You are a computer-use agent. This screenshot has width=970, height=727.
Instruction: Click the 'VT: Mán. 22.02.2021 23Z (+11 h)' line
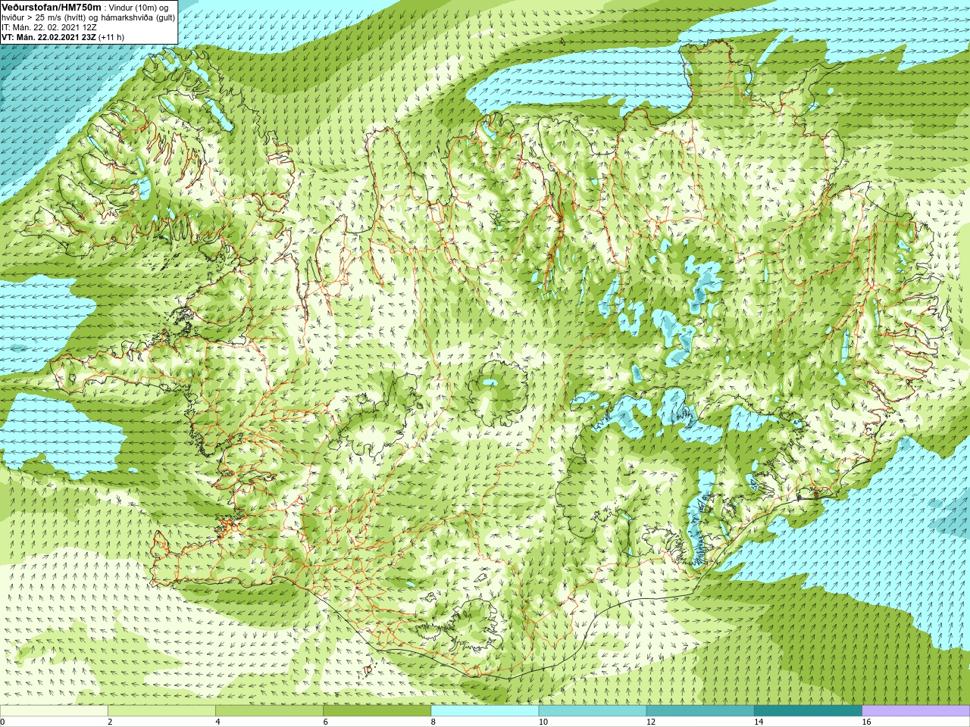click(63, 37)
